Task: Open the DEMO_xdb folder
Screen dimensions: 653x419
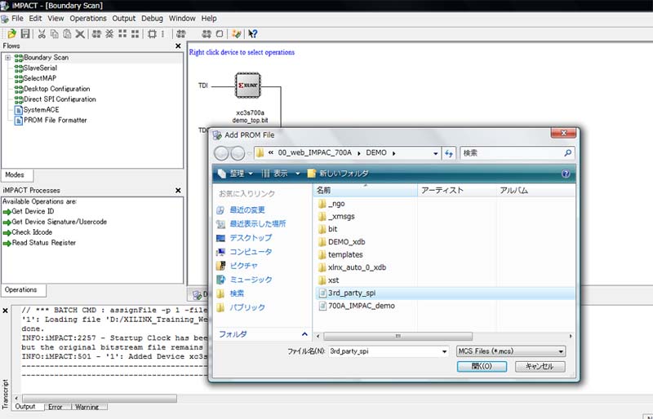Action: click(341, 242)
